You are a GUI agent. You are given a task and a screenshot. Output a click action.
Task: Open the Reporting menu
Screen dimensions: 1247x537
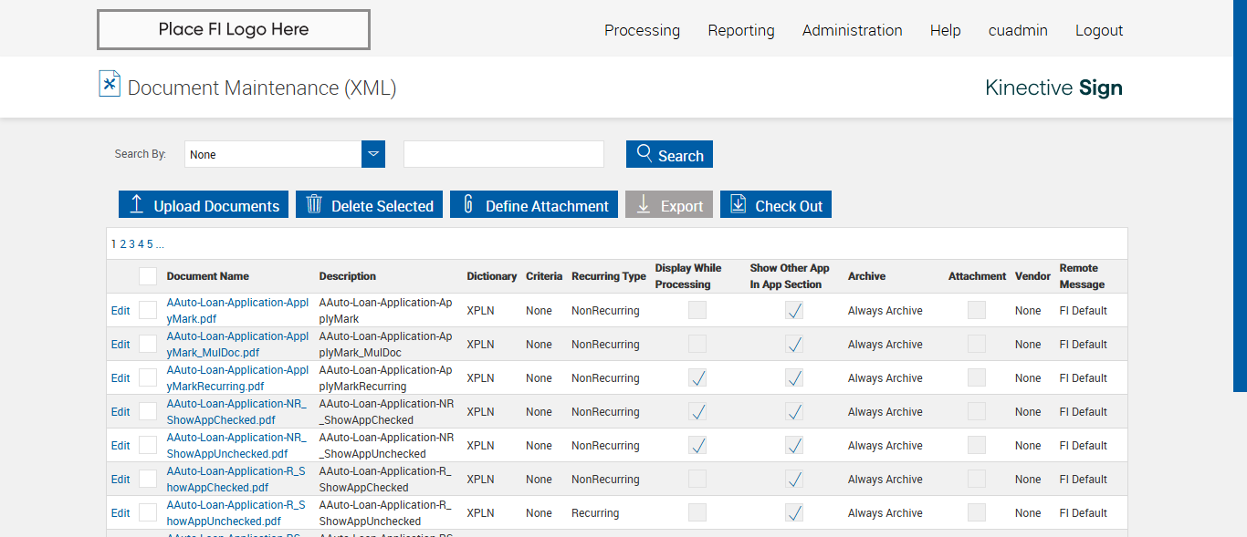pos(740,30)
